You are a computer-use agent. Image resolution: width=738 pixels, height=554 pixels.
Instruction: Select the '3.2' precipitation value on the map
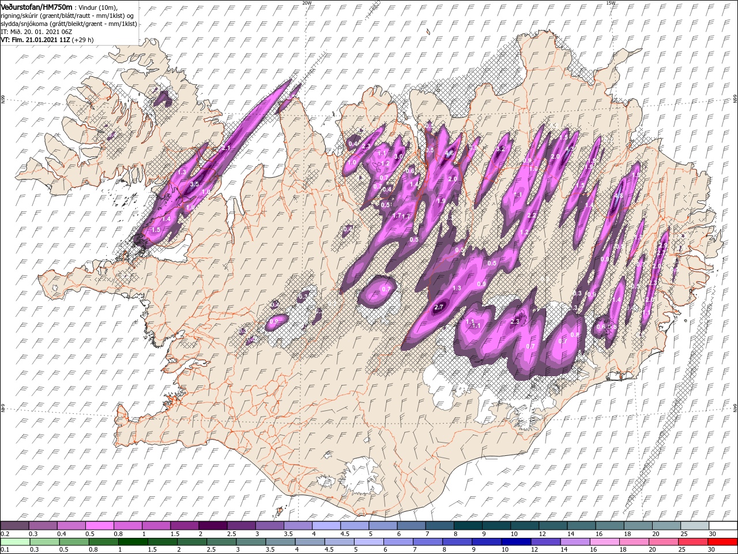click(x=500, y=149)
